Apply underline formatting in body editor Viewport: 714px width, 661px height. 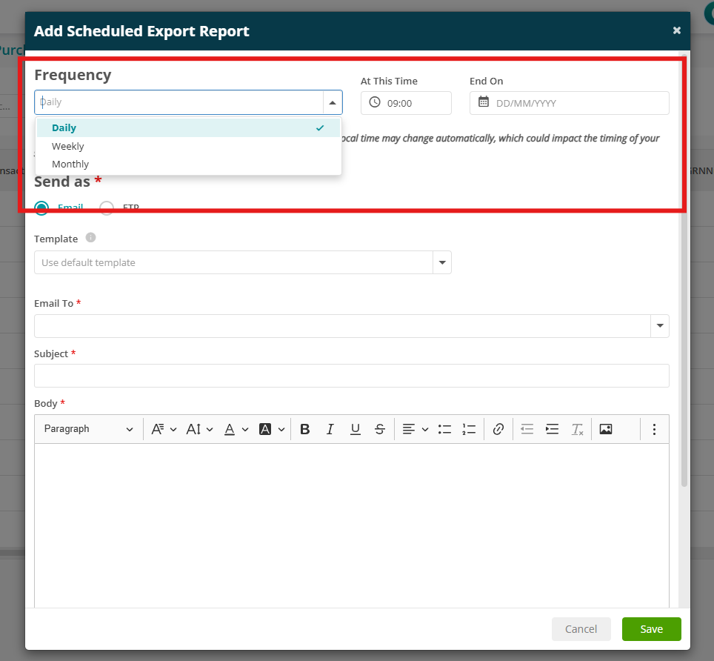[x=356, y=429]
